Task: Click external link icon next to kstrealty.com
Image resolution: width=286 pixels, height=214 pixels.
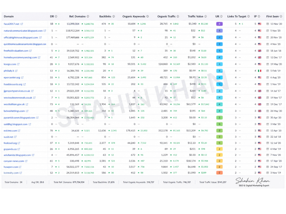Action: 21,173
